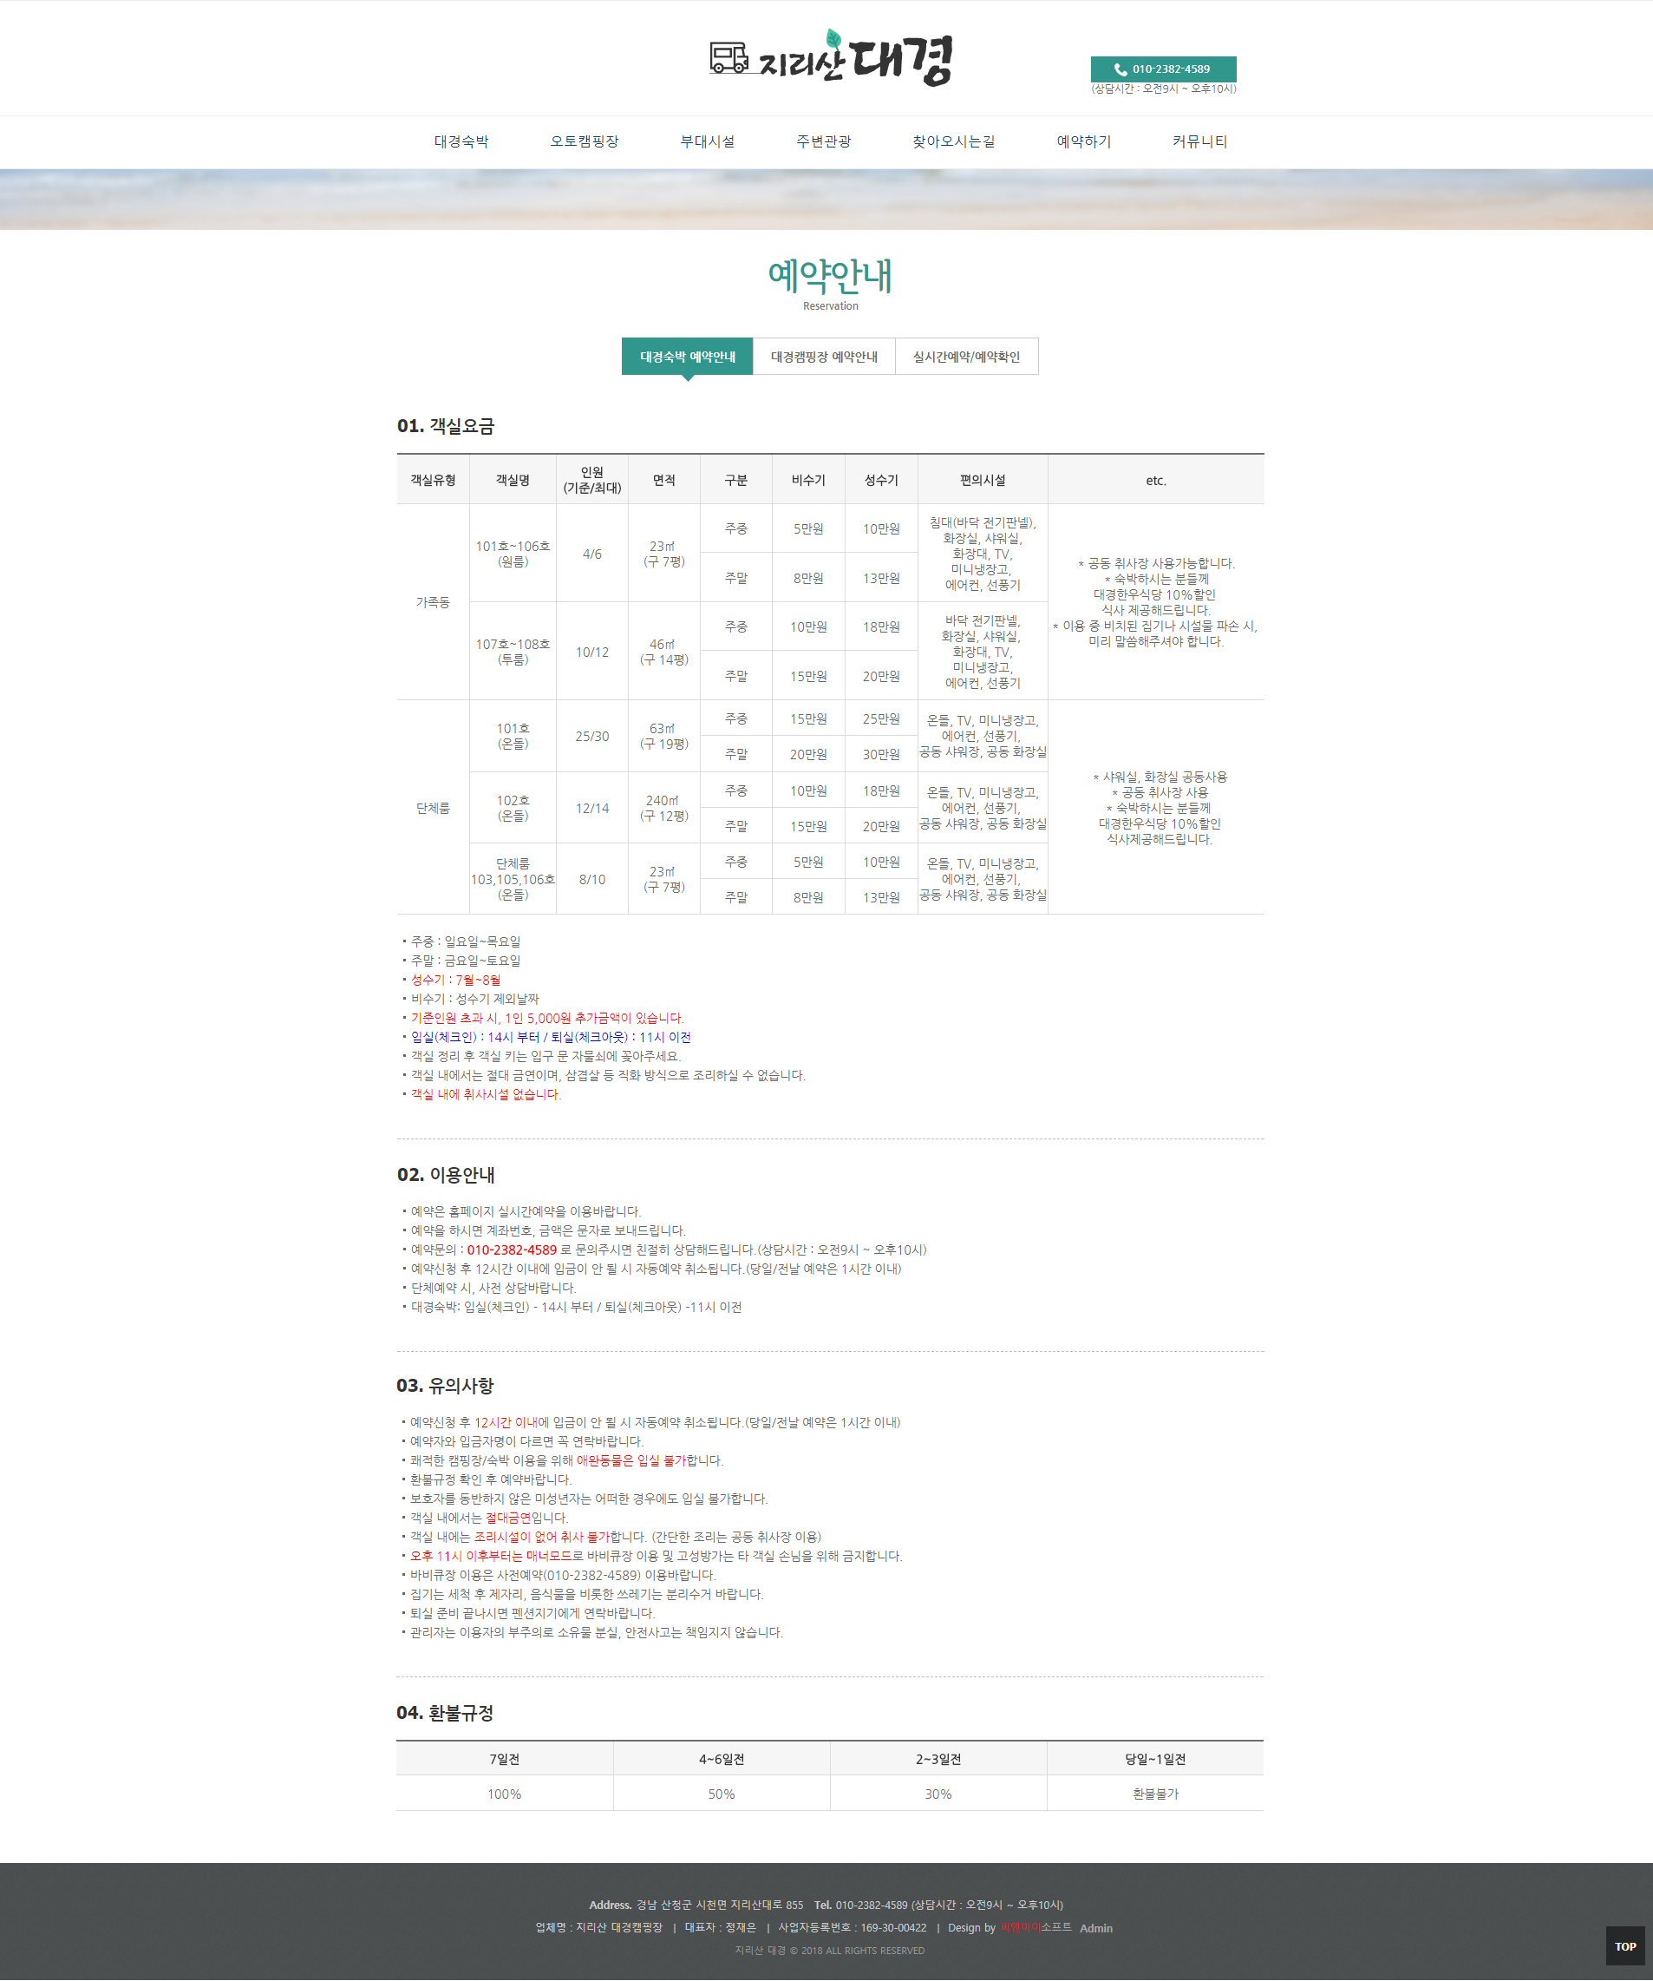Click the 30만원 peak weekend price
The height and width of the screenshot is (1981, 1653).
(881, 755)
